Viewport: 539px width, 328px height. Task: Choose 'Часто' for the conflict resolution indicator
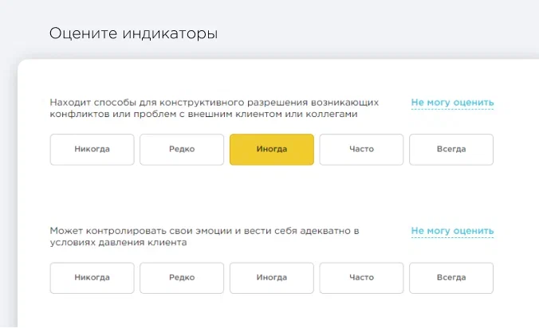tap(361, 149)
